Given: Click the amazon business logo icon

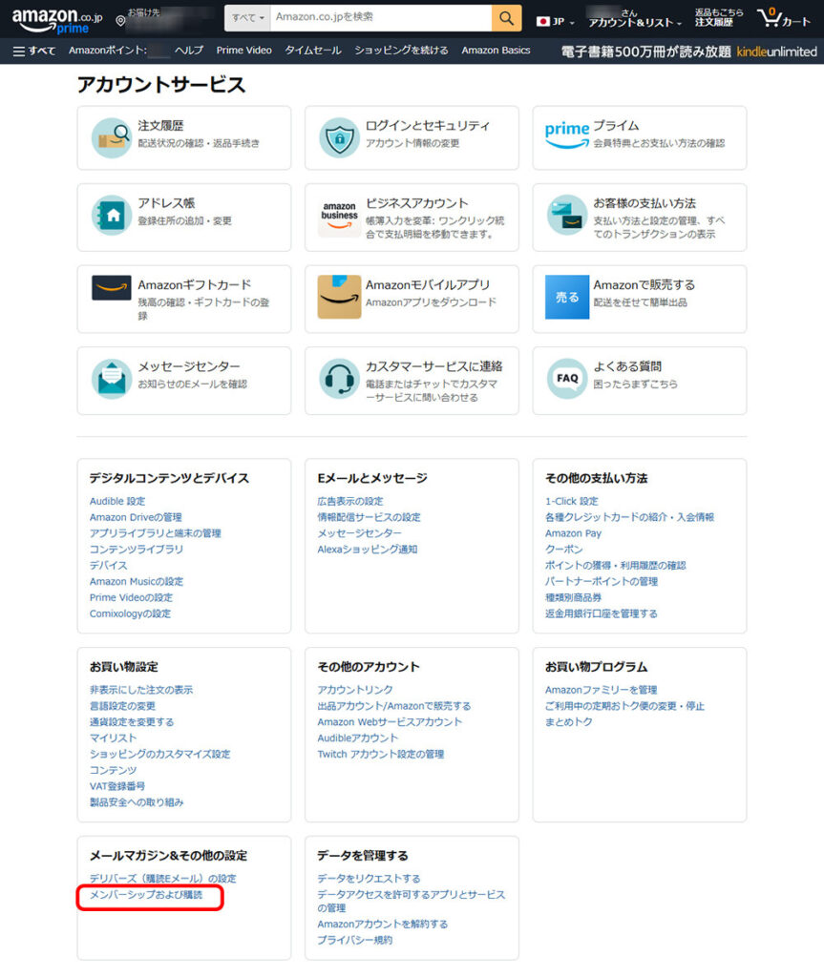Looking at the screenshot, I should 339,217.
